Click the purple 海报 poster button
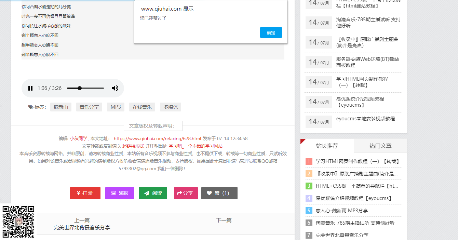 [x=119, y=193]
